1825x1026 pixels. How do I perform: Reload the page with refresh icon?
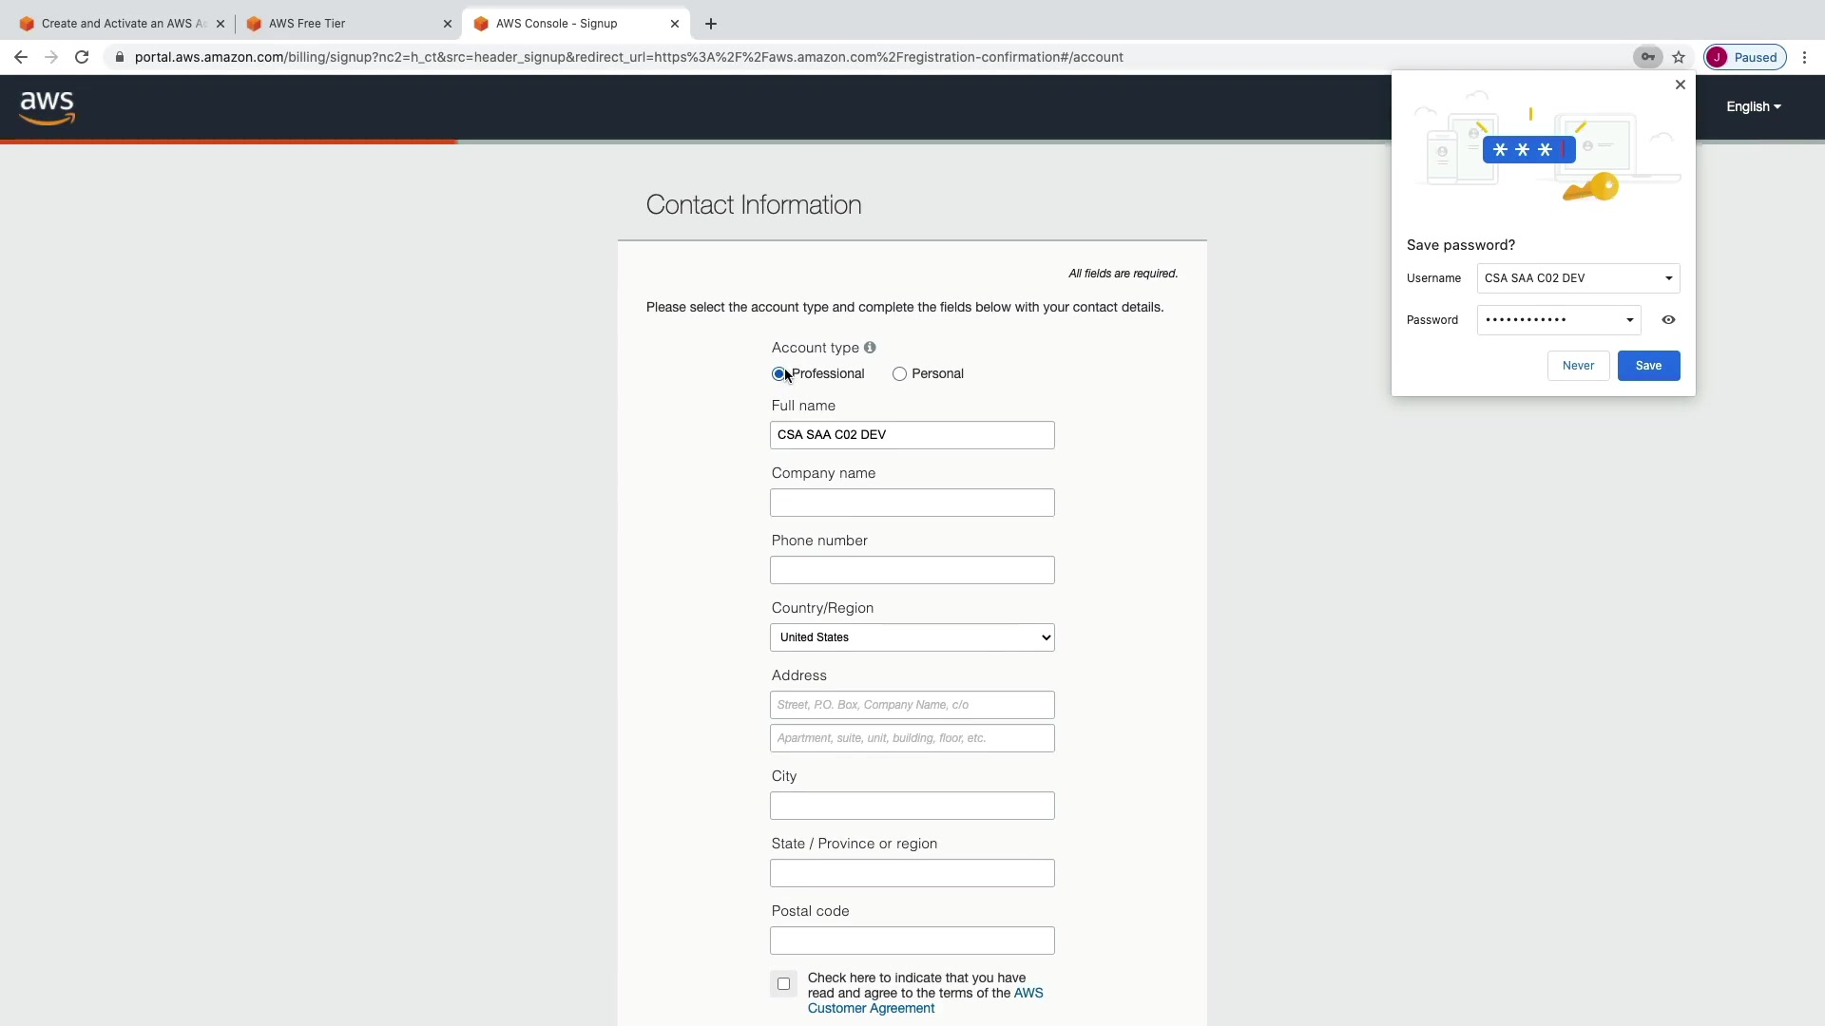click(82, 57)
